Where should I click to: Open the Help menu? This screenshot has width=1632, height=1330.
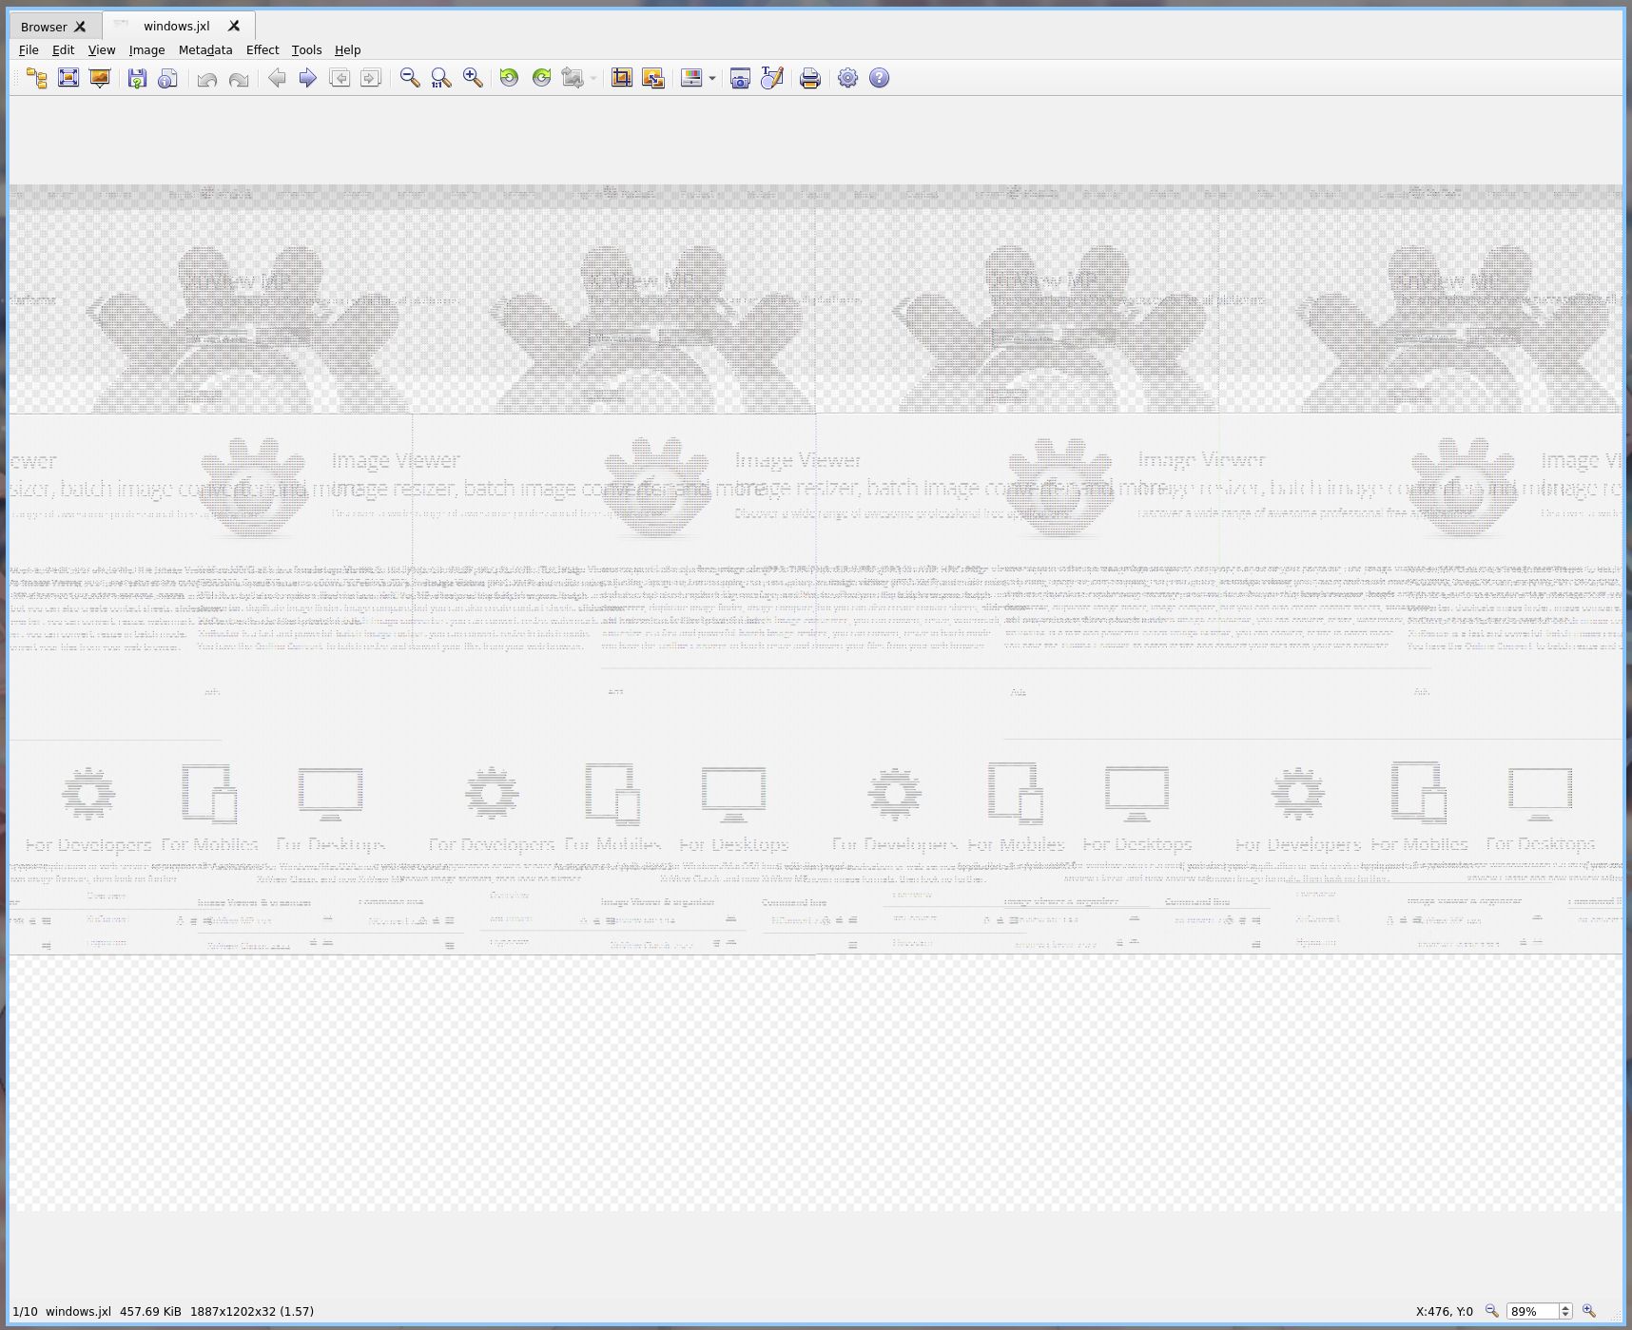[x=347, y=50]
